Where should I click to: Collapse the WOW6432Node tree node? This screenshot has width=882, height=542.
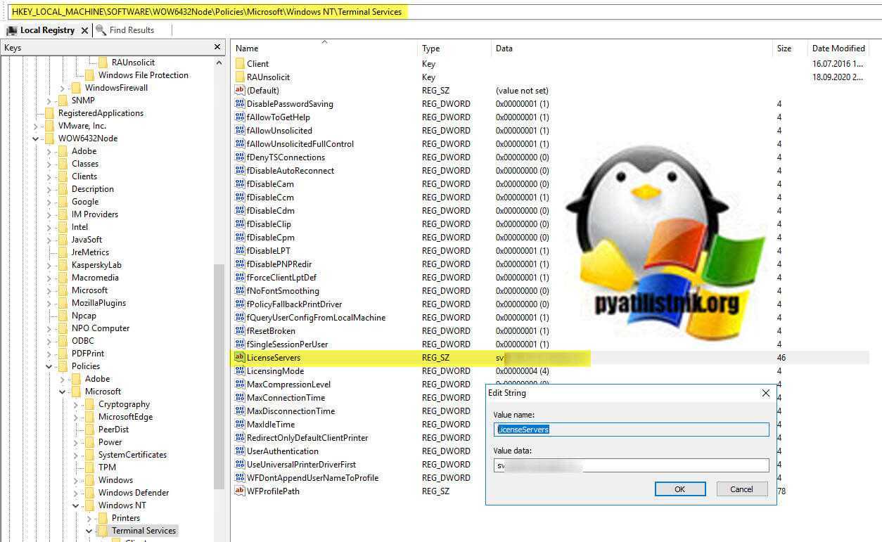[36, 138]
